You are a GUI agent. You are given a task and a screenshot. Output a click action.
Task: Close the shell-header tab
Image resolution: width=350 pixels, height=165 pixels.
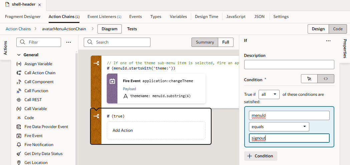pyautogui.click(x=39, y=5)
